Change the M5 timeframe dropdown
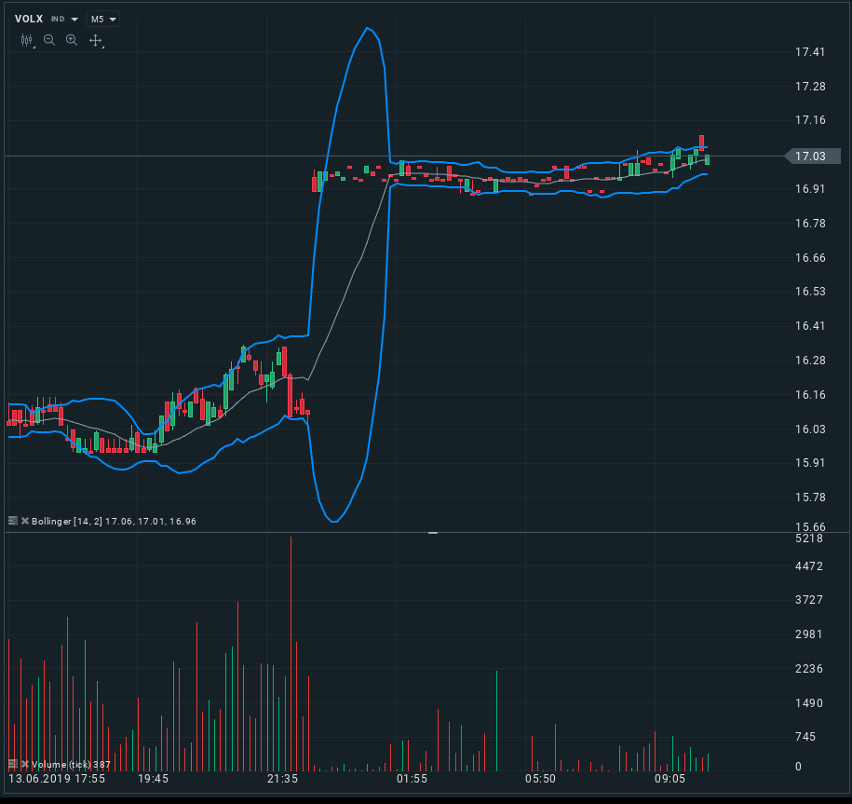This screenshot has width=852, height=804. (x=103, y=19)
